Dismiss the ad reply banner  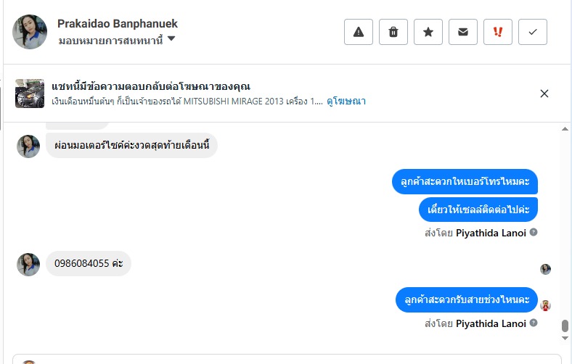[544, 94]
